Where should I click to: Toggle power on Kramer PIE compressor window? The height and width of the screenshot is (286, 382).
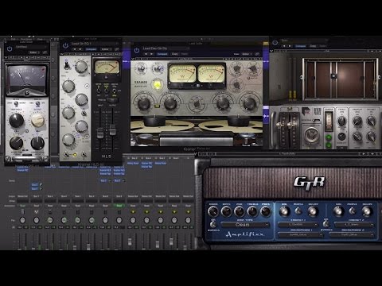coord(10,48)
